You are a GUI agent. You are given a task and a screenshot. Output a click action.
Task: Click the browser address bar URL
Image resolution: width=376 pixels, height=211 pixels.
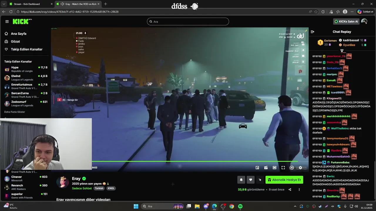(x=70, y=12)
